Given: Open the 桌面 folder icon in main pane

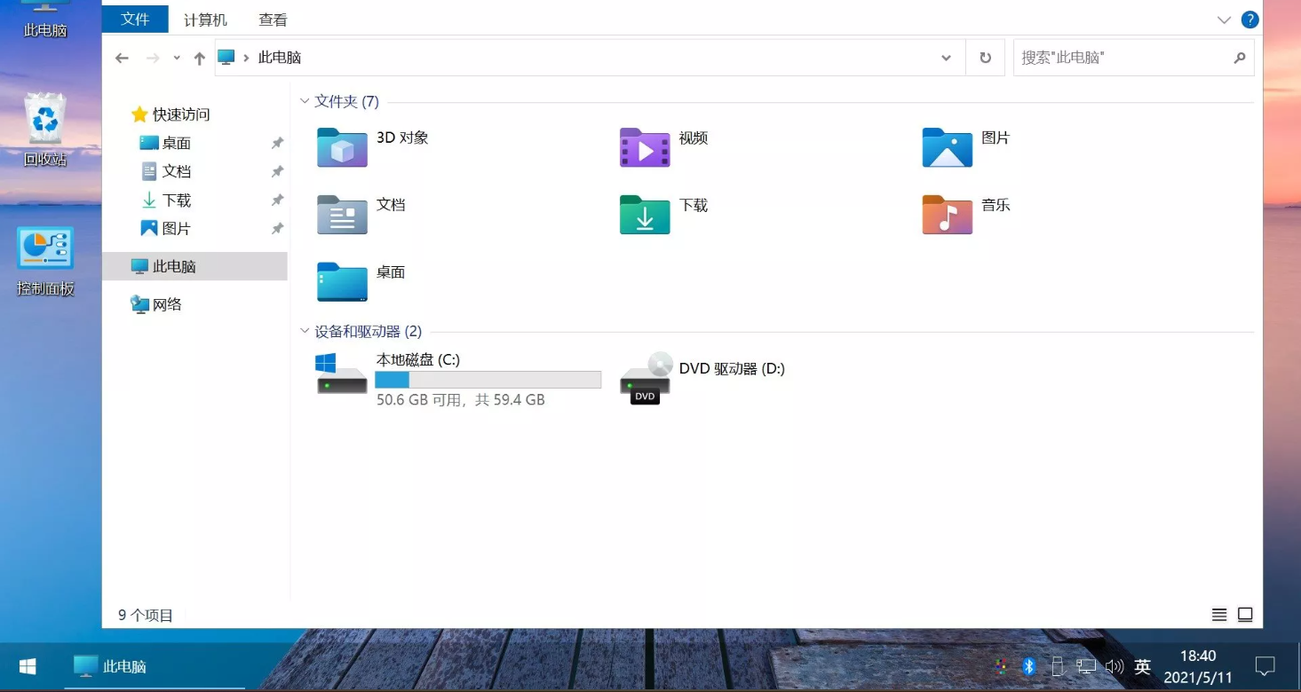Looking at the screenshot, I should click(342, 281).
